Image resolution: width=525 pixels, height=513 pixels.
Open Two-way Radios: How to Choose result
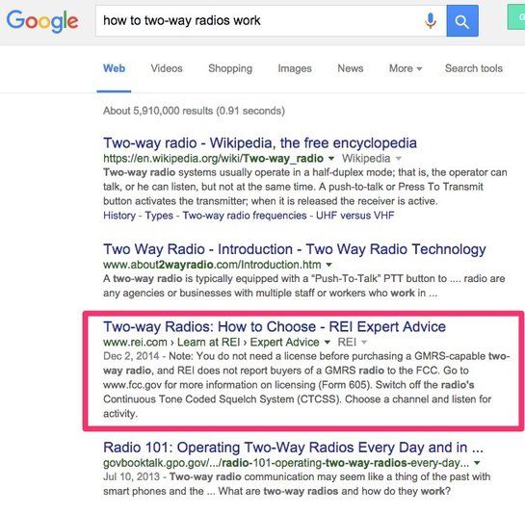tap(275, 326)
